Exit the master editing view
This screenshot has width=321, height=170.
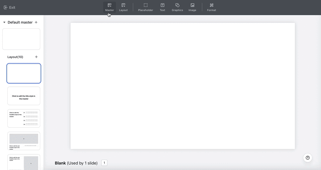9,7
